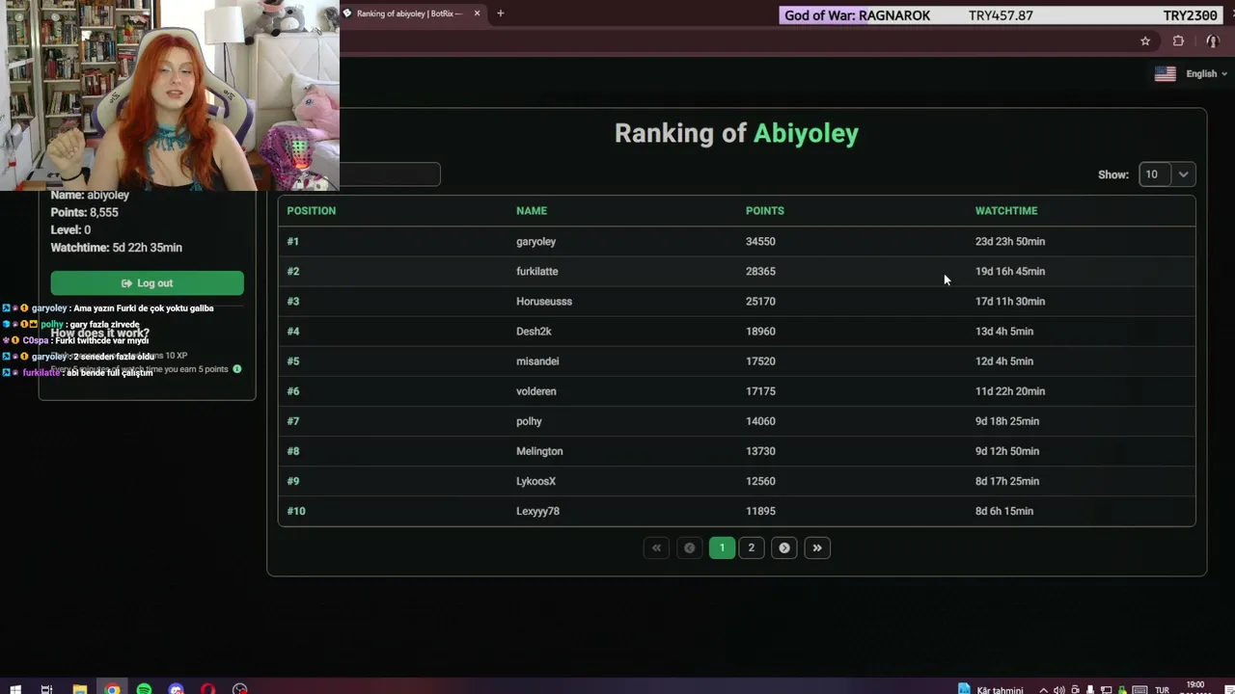Select the Desh2k name cell
Image resolution: width=1235 pixels, height=694 pixels.
click(534, 332)
